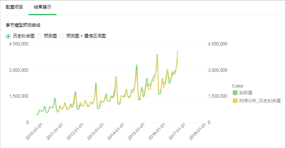Enable the 预测图 + 置信区间图 radio option
This screenshot has height=148, width=285.
point(62,36)
